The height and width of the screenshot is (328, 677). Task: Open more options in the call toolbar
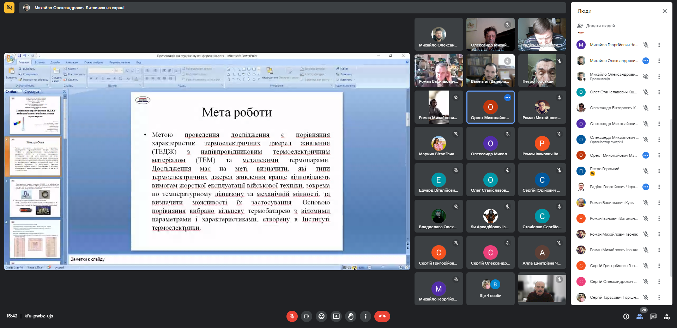click(365, 316)
